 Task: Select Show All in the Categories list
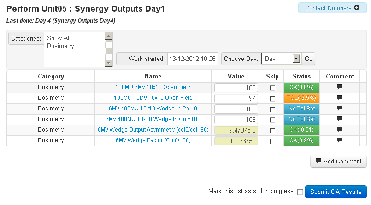[59, 38]
